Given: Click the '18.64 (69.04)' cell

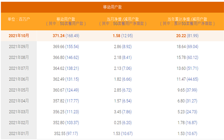Looking at the screenshot, I should 187,46.
